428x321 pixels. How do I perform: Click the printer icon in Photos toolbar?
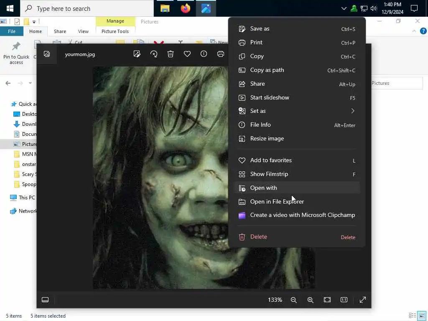point(221,54)
